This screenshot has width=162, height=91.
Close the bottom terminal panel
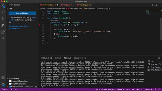click(x=159, y=58)
